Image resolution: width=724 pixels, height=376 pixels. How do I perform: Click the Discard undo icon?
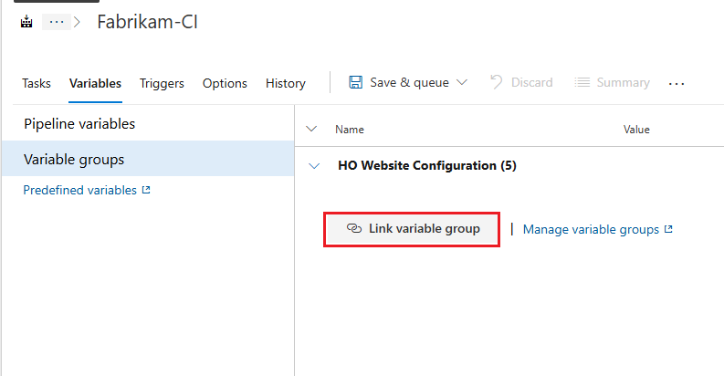pyautogui.click(x=497, y=82)
